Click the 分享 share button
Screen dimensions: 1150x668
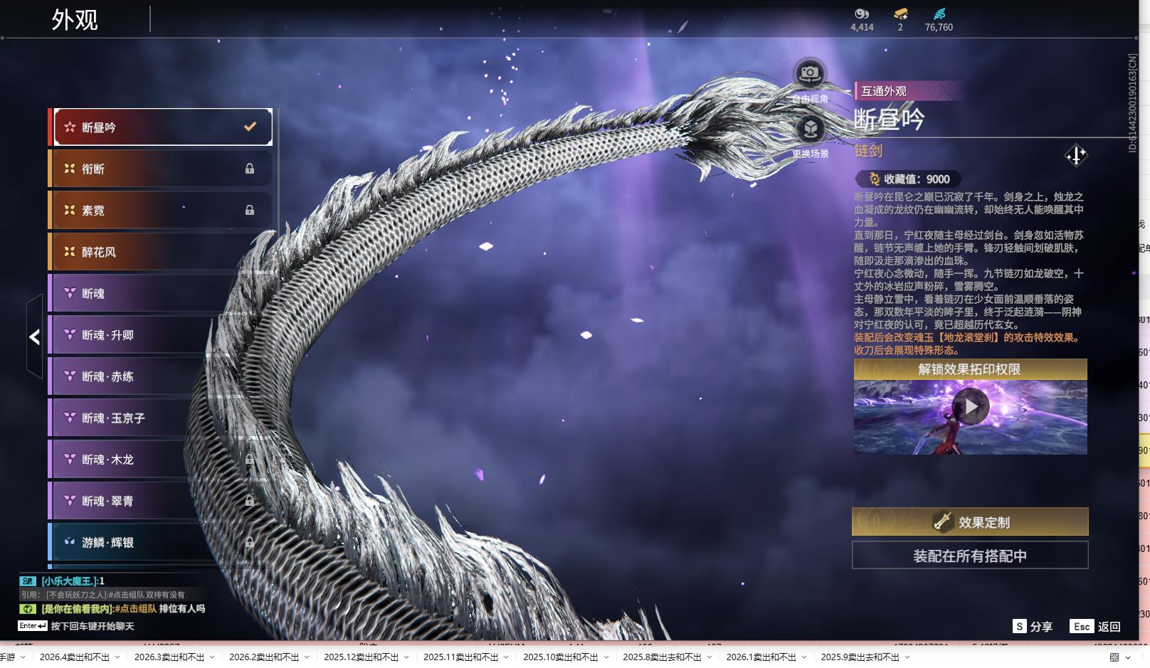(x=1033, y=627)
